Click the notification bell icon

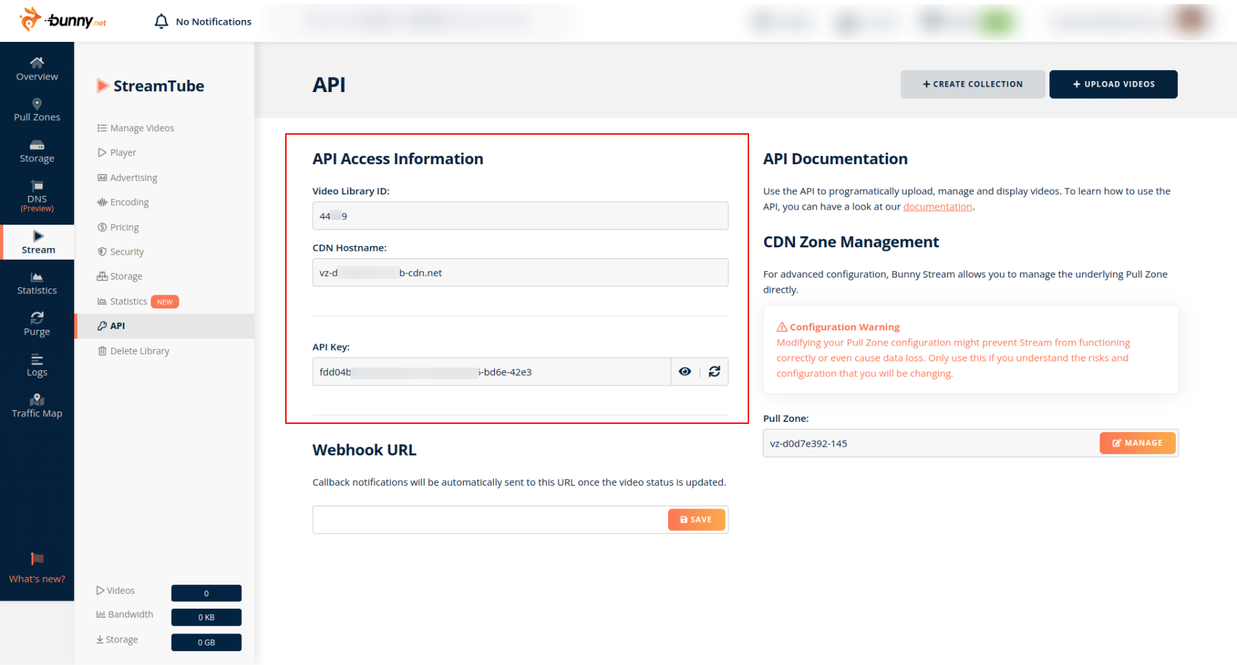pyautogui.click(x=161, y=21)
